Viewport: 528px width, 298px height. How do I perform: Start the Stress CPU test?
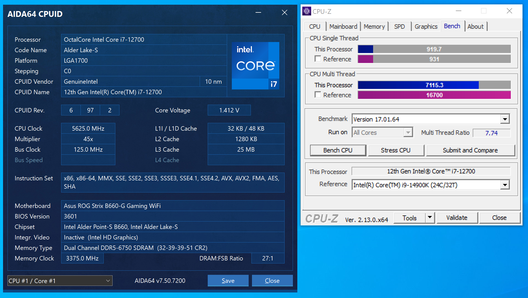tap(396, 150)
